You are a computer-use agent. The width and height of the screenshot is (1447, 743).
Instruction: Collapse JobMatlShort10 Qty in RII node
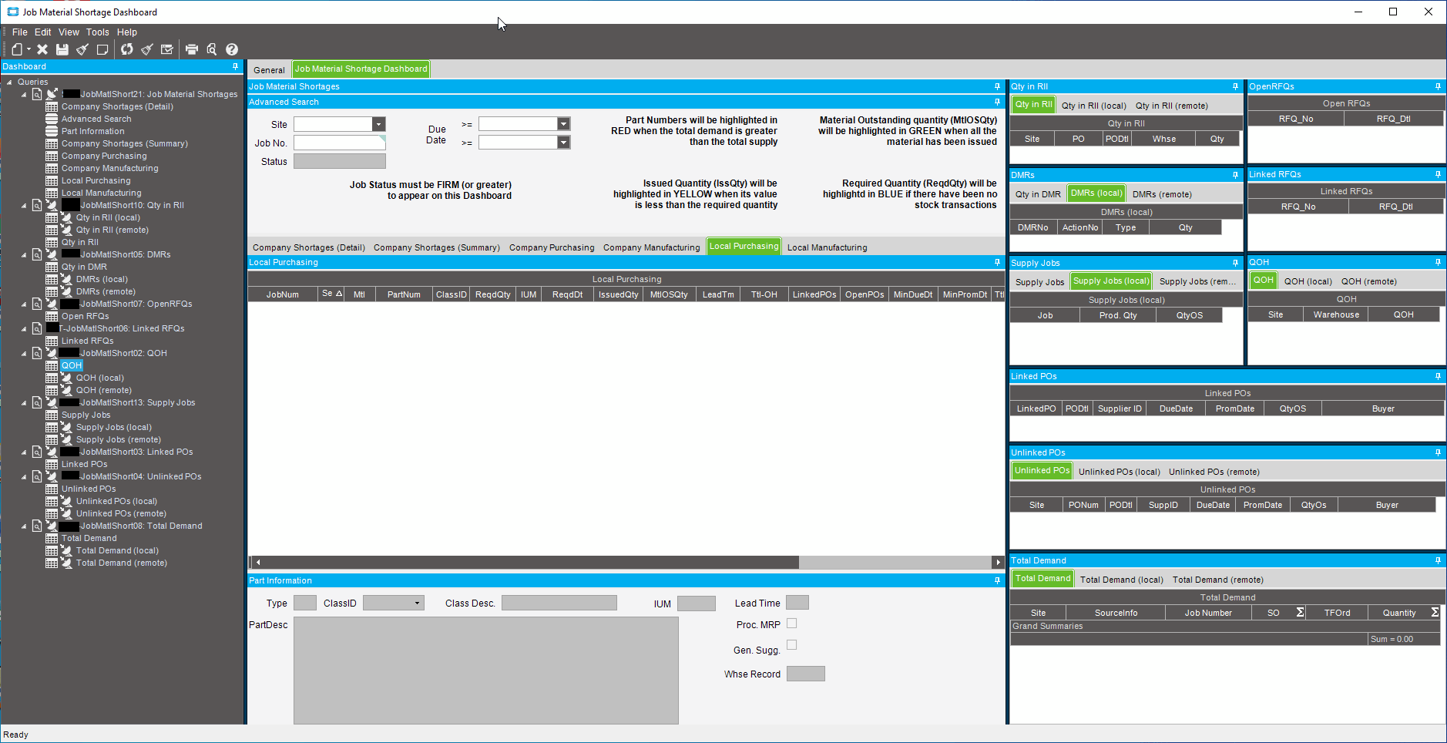tap(24, 206)
